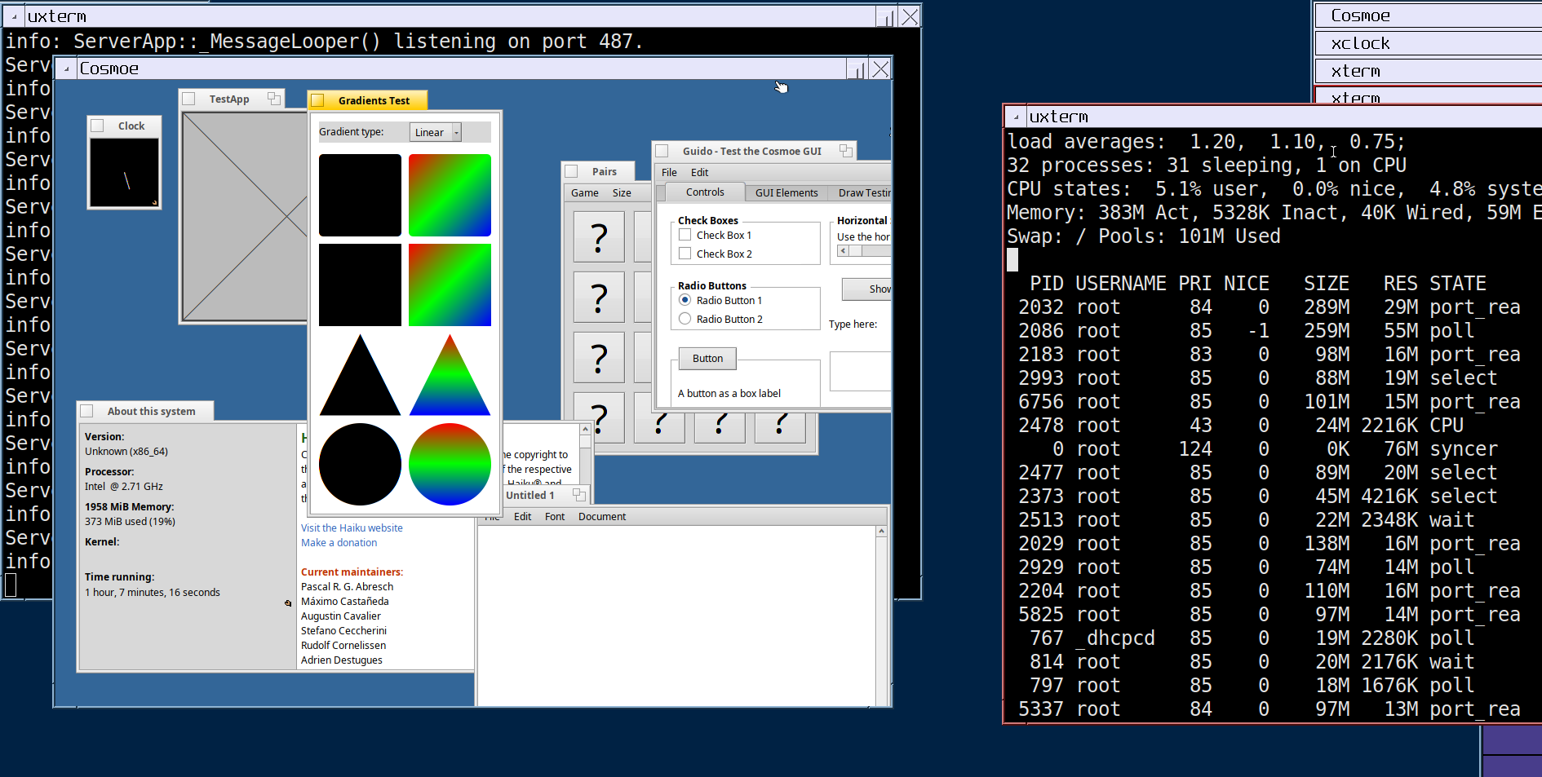Flip the third card down in Pairs' first column

coord(599,357)
